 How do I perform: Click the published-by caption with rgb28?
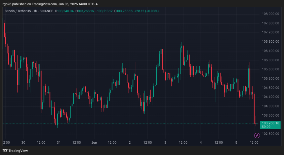point(50,4)
